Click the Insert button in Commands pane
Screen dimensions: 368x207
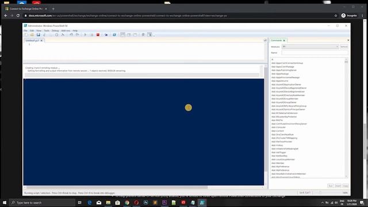click(338, 186)
